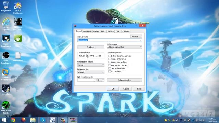The width and height of the screenshot is (219, 123).
Task: Open the Windows Start button
Action: [4, 120]
